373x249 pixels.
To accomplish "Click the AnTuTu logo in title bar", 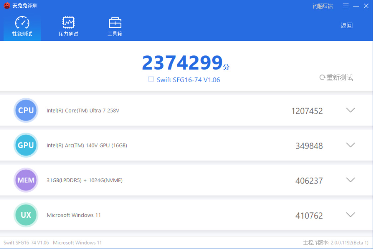I will click(x=7, y=6).
